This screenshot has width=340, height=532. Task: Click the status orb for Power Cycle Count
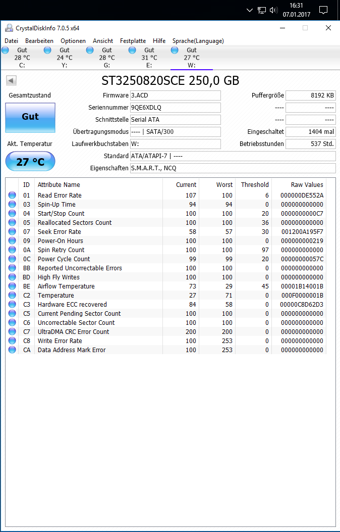coord(12,259)
